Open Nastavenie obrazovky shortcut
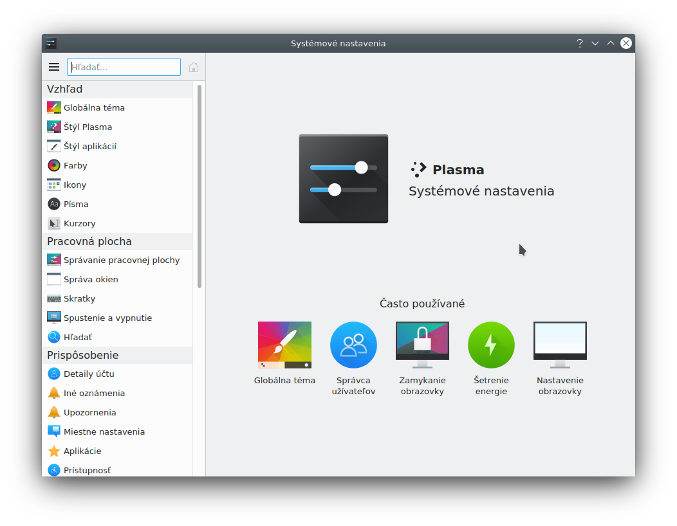 (560, 358)
